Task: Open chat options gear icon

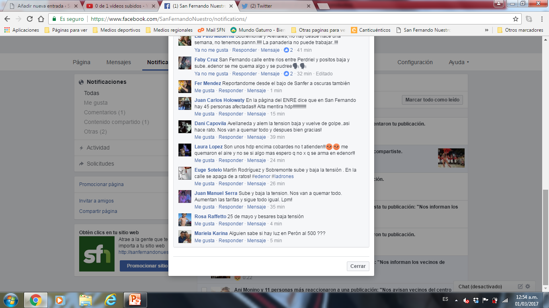Action: click(x=528, y=286)
